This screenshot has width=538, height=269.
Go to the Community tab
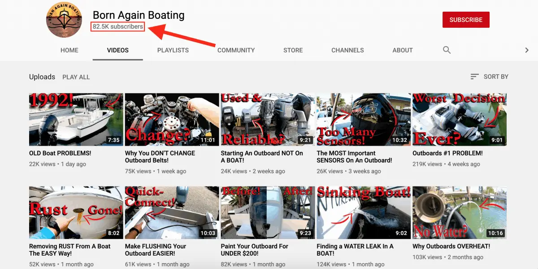click(236, 50)
